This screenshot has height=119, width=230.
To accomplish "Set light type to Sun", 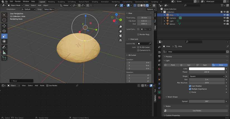I will point(188,65).
